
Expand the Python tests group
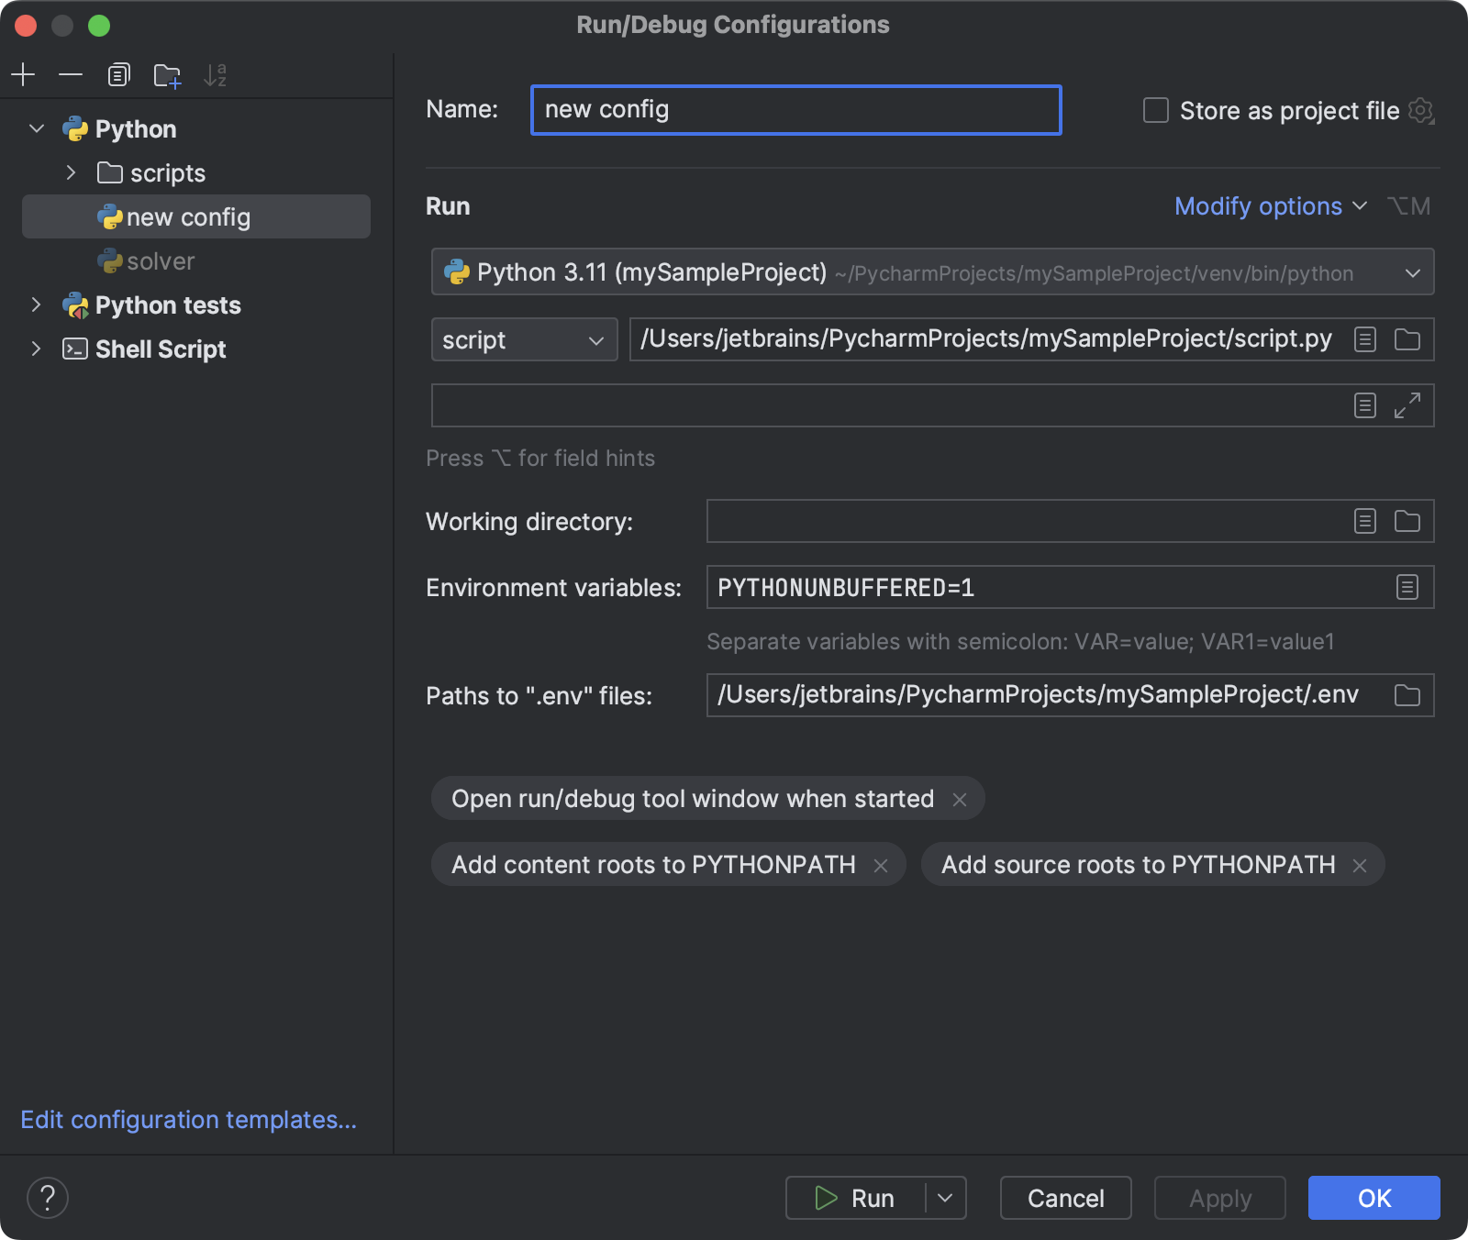point(36,305)
